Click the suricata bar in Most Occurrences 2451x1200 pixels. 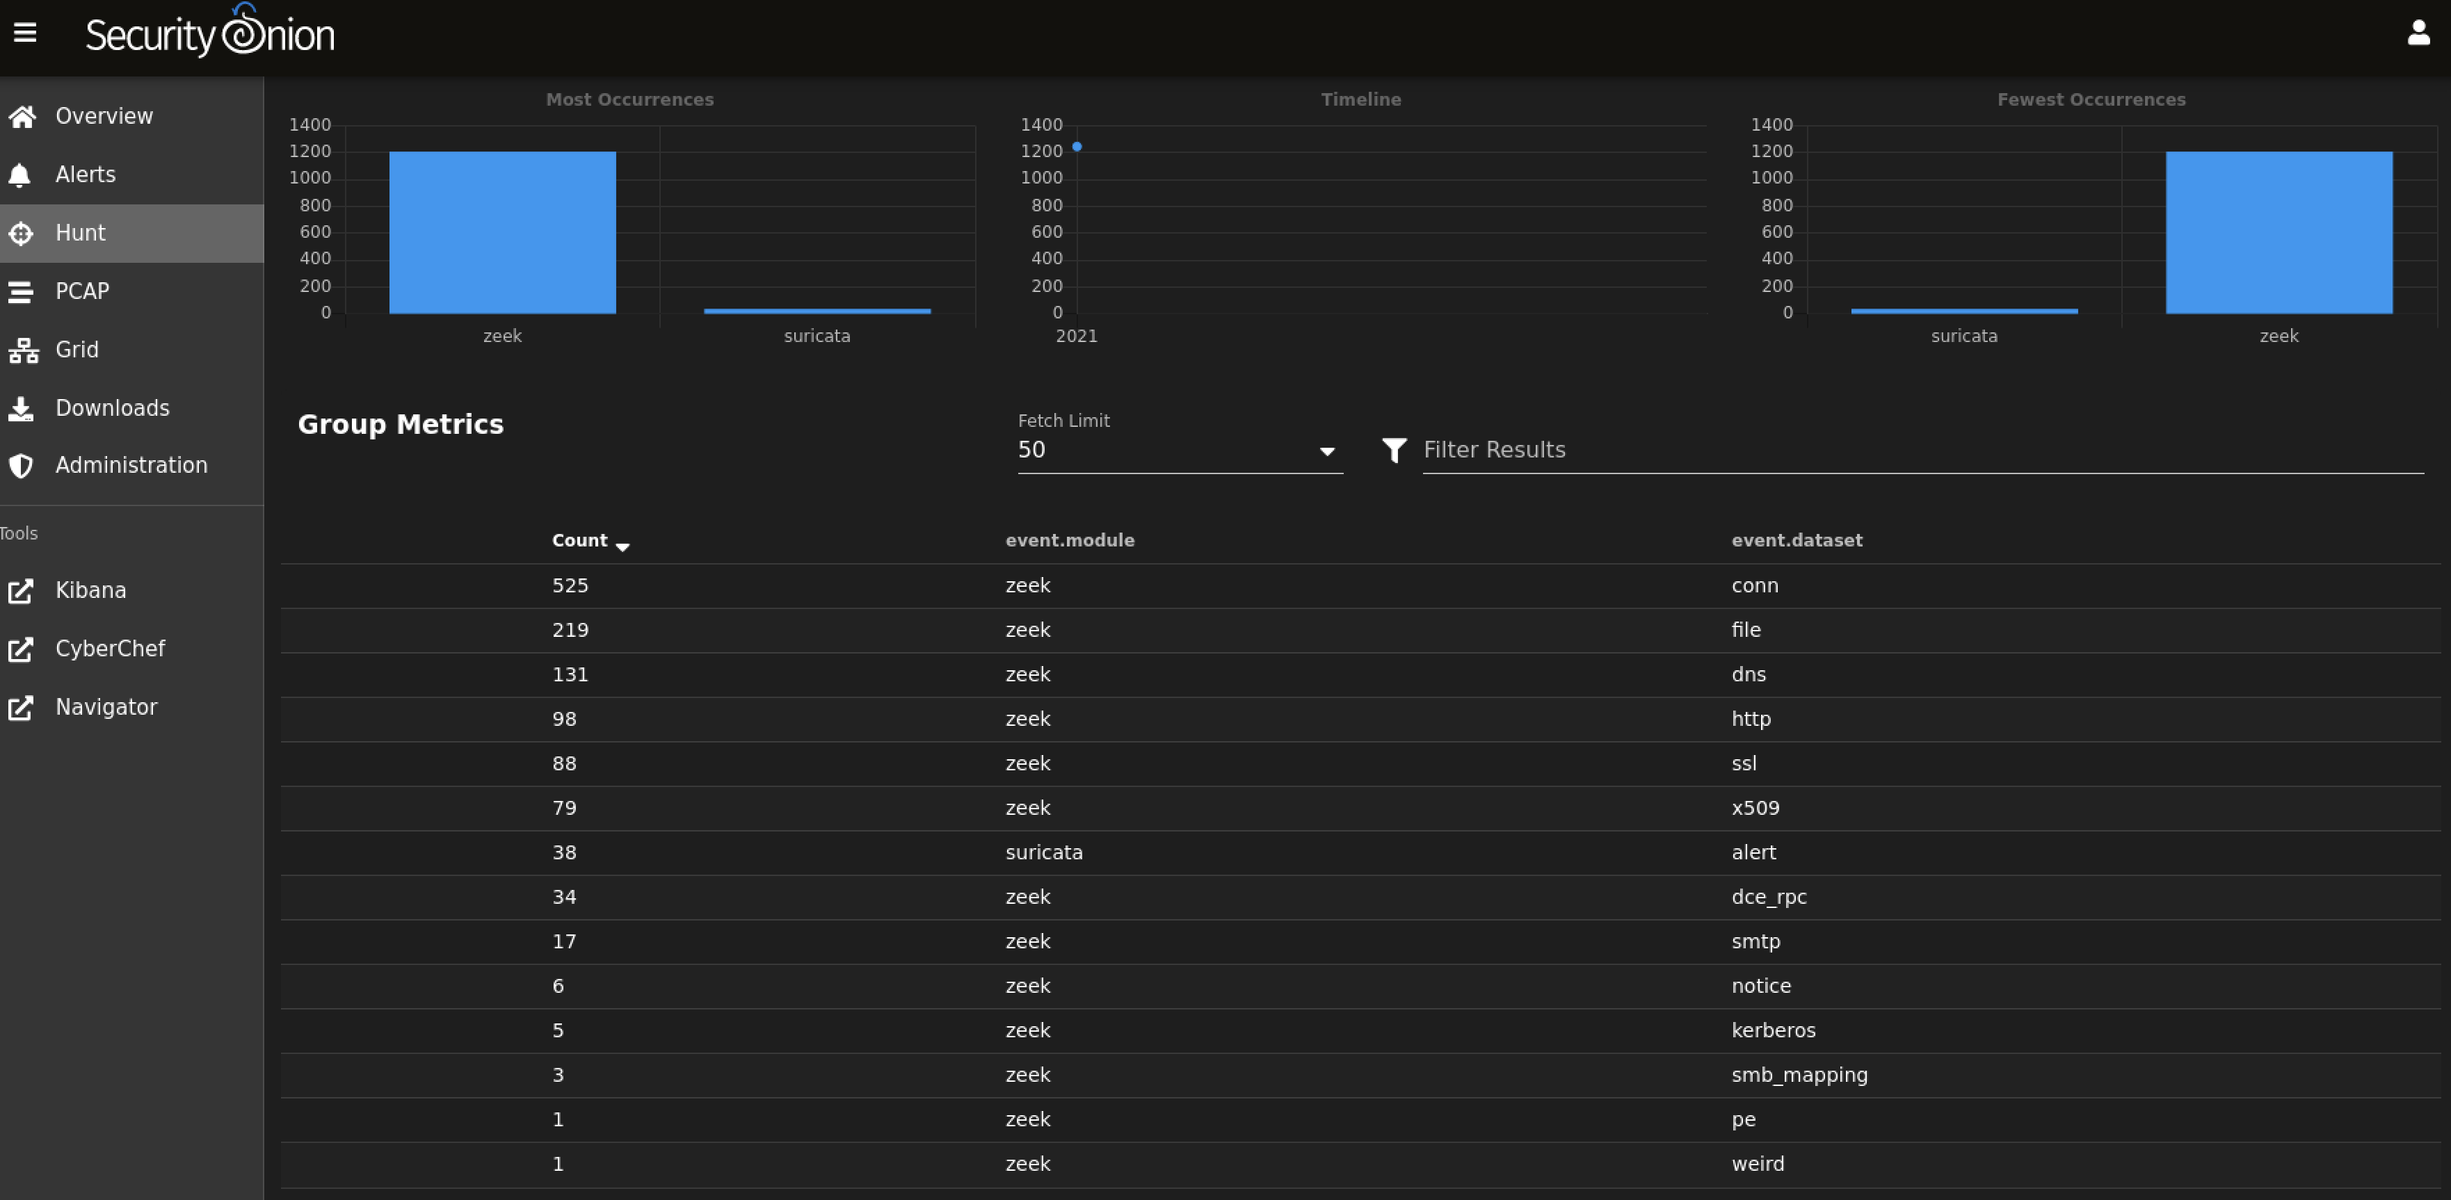click(817, 311)
